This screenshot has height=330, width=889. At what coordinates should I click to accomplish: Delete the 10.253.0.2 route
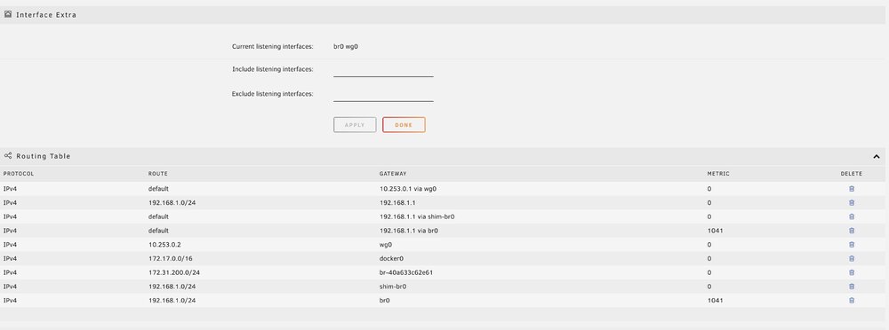[x=852, y=245]
